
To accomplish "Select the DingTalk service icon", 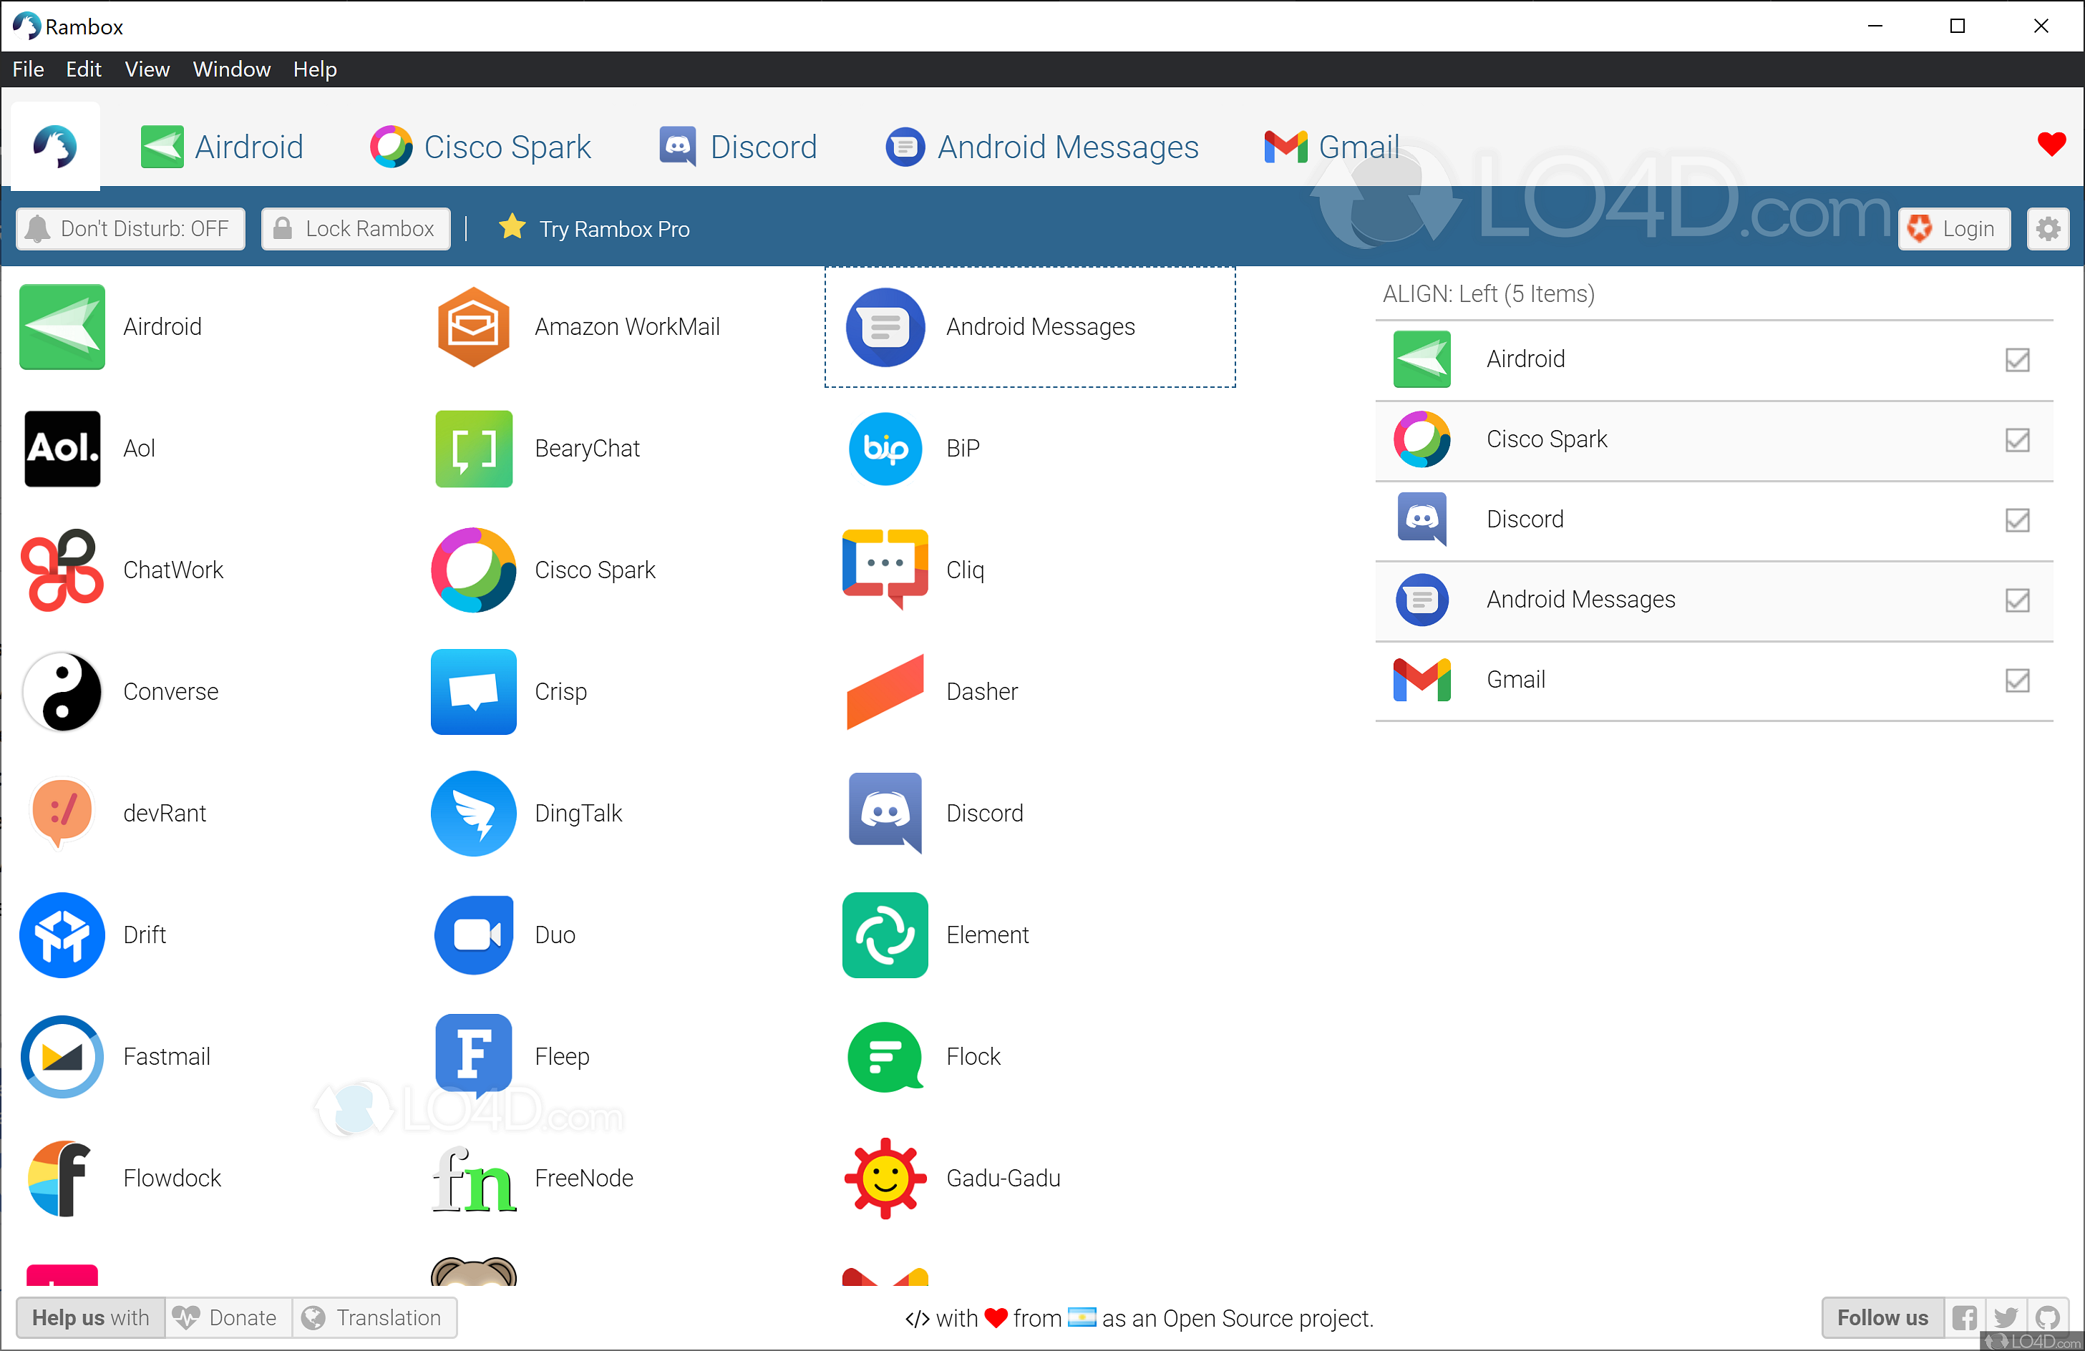I will [x=473, y=812].
